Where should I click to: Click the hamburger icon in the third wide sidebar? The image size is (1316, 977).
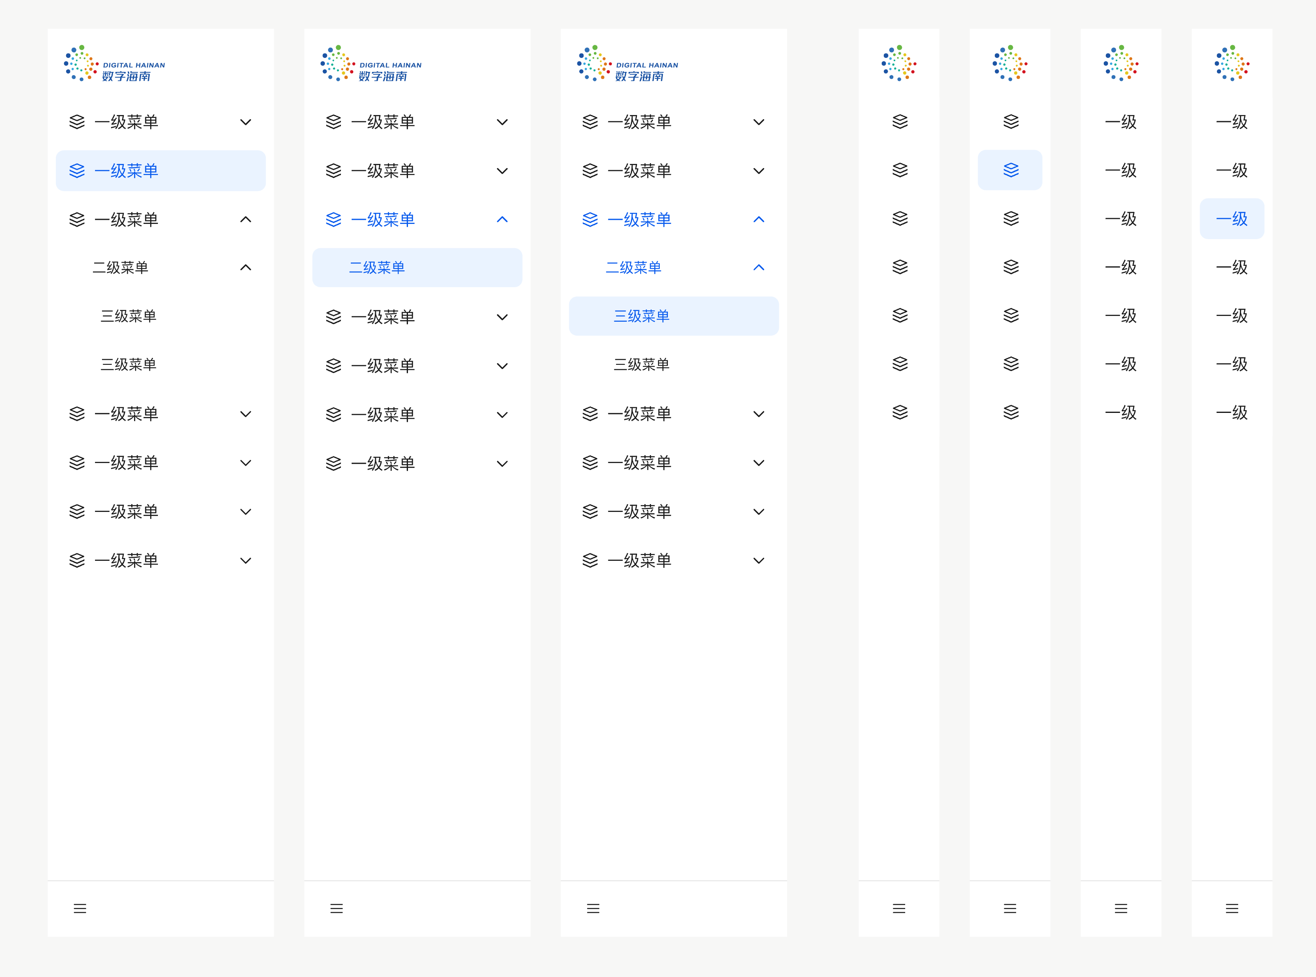click(593, 908)
